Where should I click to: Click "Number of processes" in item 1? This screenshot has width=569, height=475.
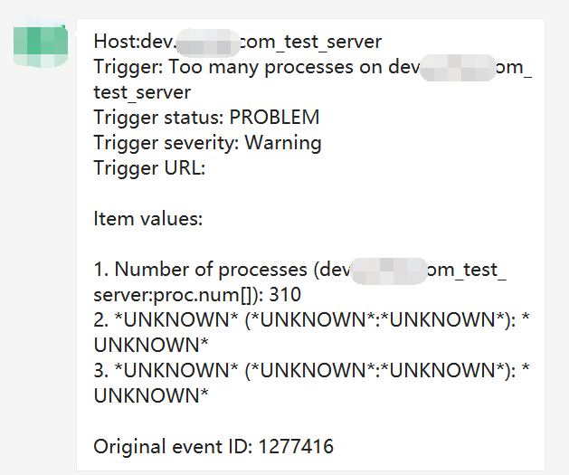tap(211, 270)
